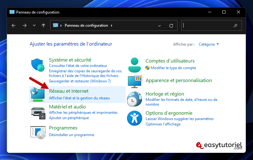Image resolution: width=253 pixels, height=160 pixels.
Task: Click Afficher l'état et la gestion du réseau
Action: click(79, 98)
